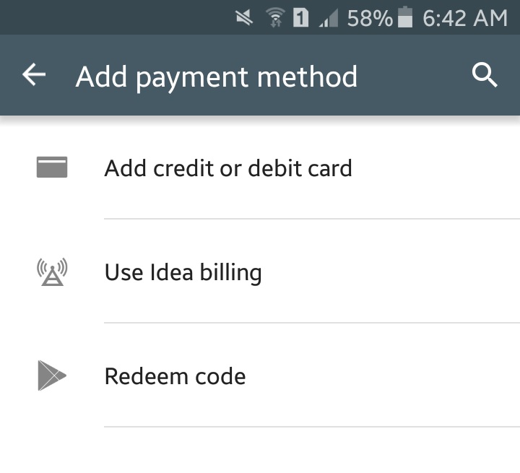Tap the Google Play triangle icon
This screenshot has height=473, width=520.
click(52, 376)
